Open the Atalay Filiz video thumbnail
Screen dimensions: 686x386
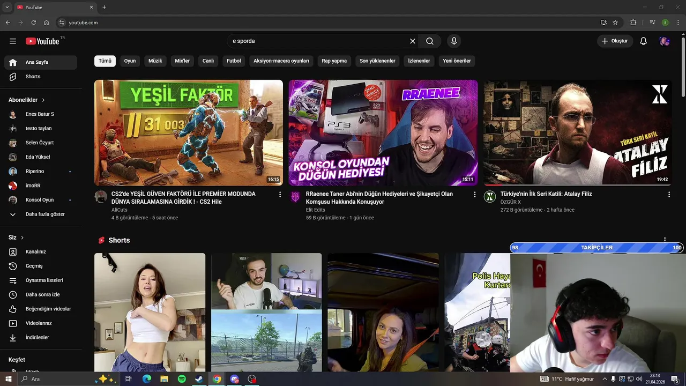click(578, 133)
